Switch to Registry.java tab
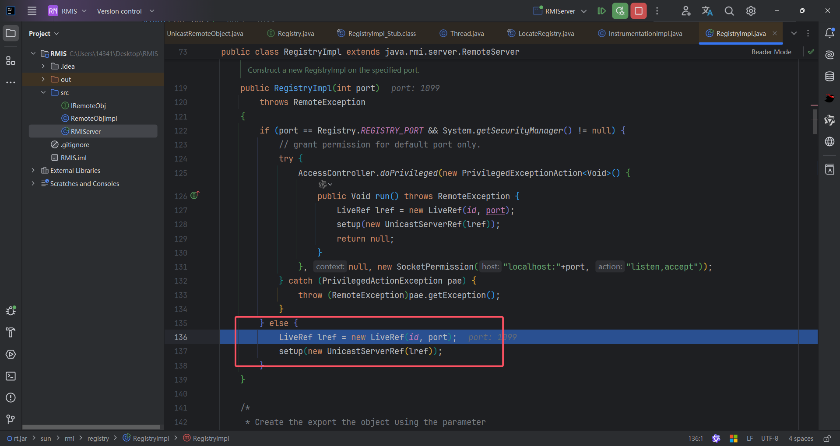Screen dimensions: 840x446 (x=291, y=33)
